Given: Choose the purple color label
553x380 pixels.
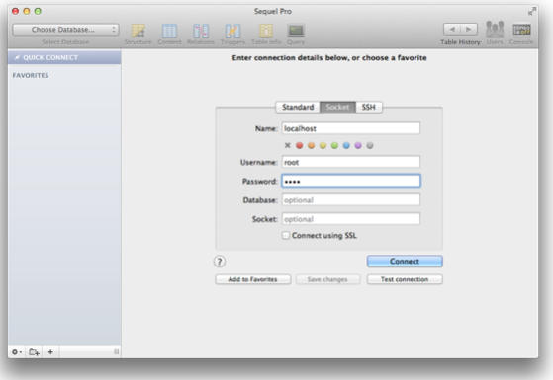Looking at the screenshot, I should (x=358, y=145).
